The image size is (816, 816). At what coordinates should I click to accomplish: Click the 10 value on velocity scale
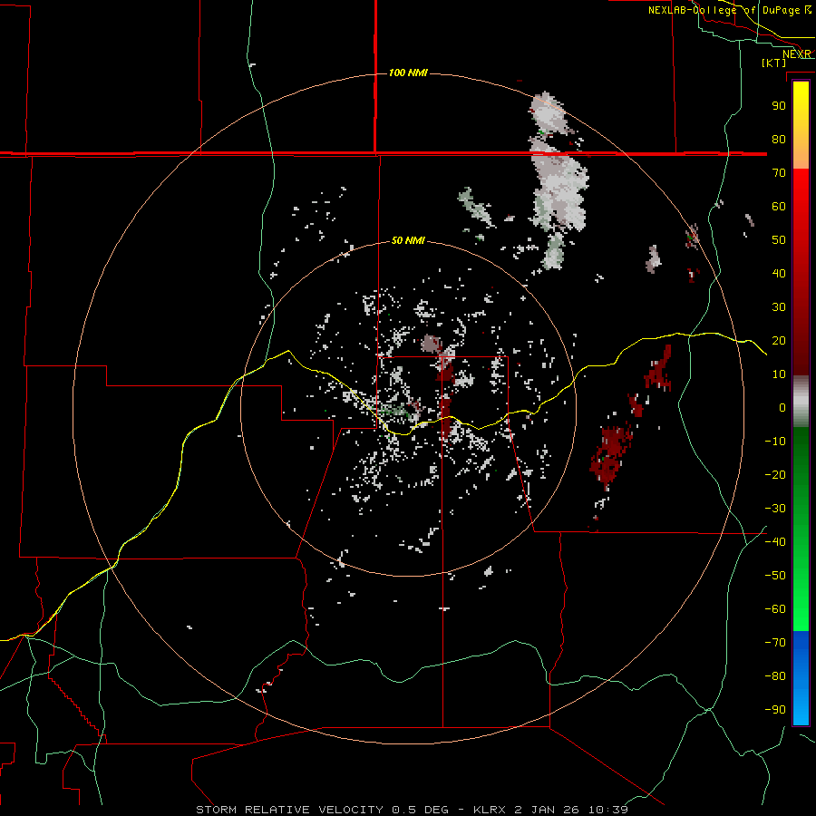click(779, 374)
